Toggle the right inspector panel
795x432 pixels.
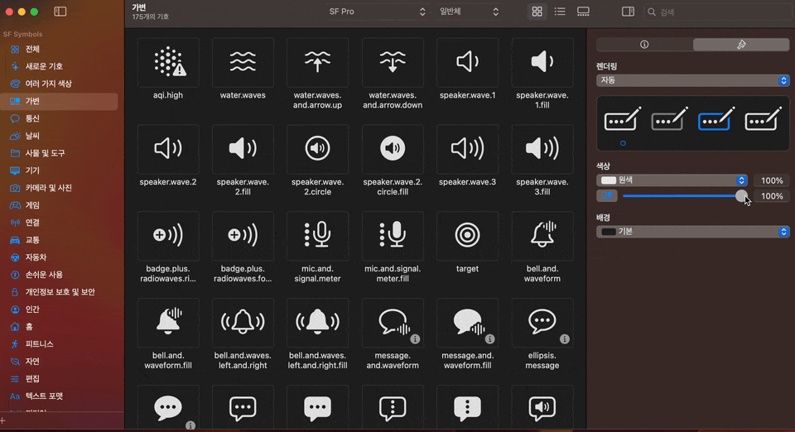pos(628,11)
